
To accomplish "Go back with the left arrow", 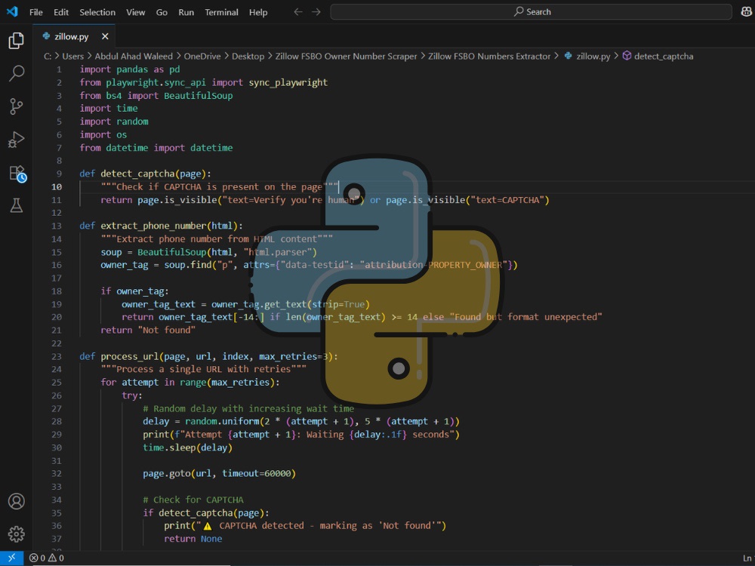I will (x=298, y=11).
